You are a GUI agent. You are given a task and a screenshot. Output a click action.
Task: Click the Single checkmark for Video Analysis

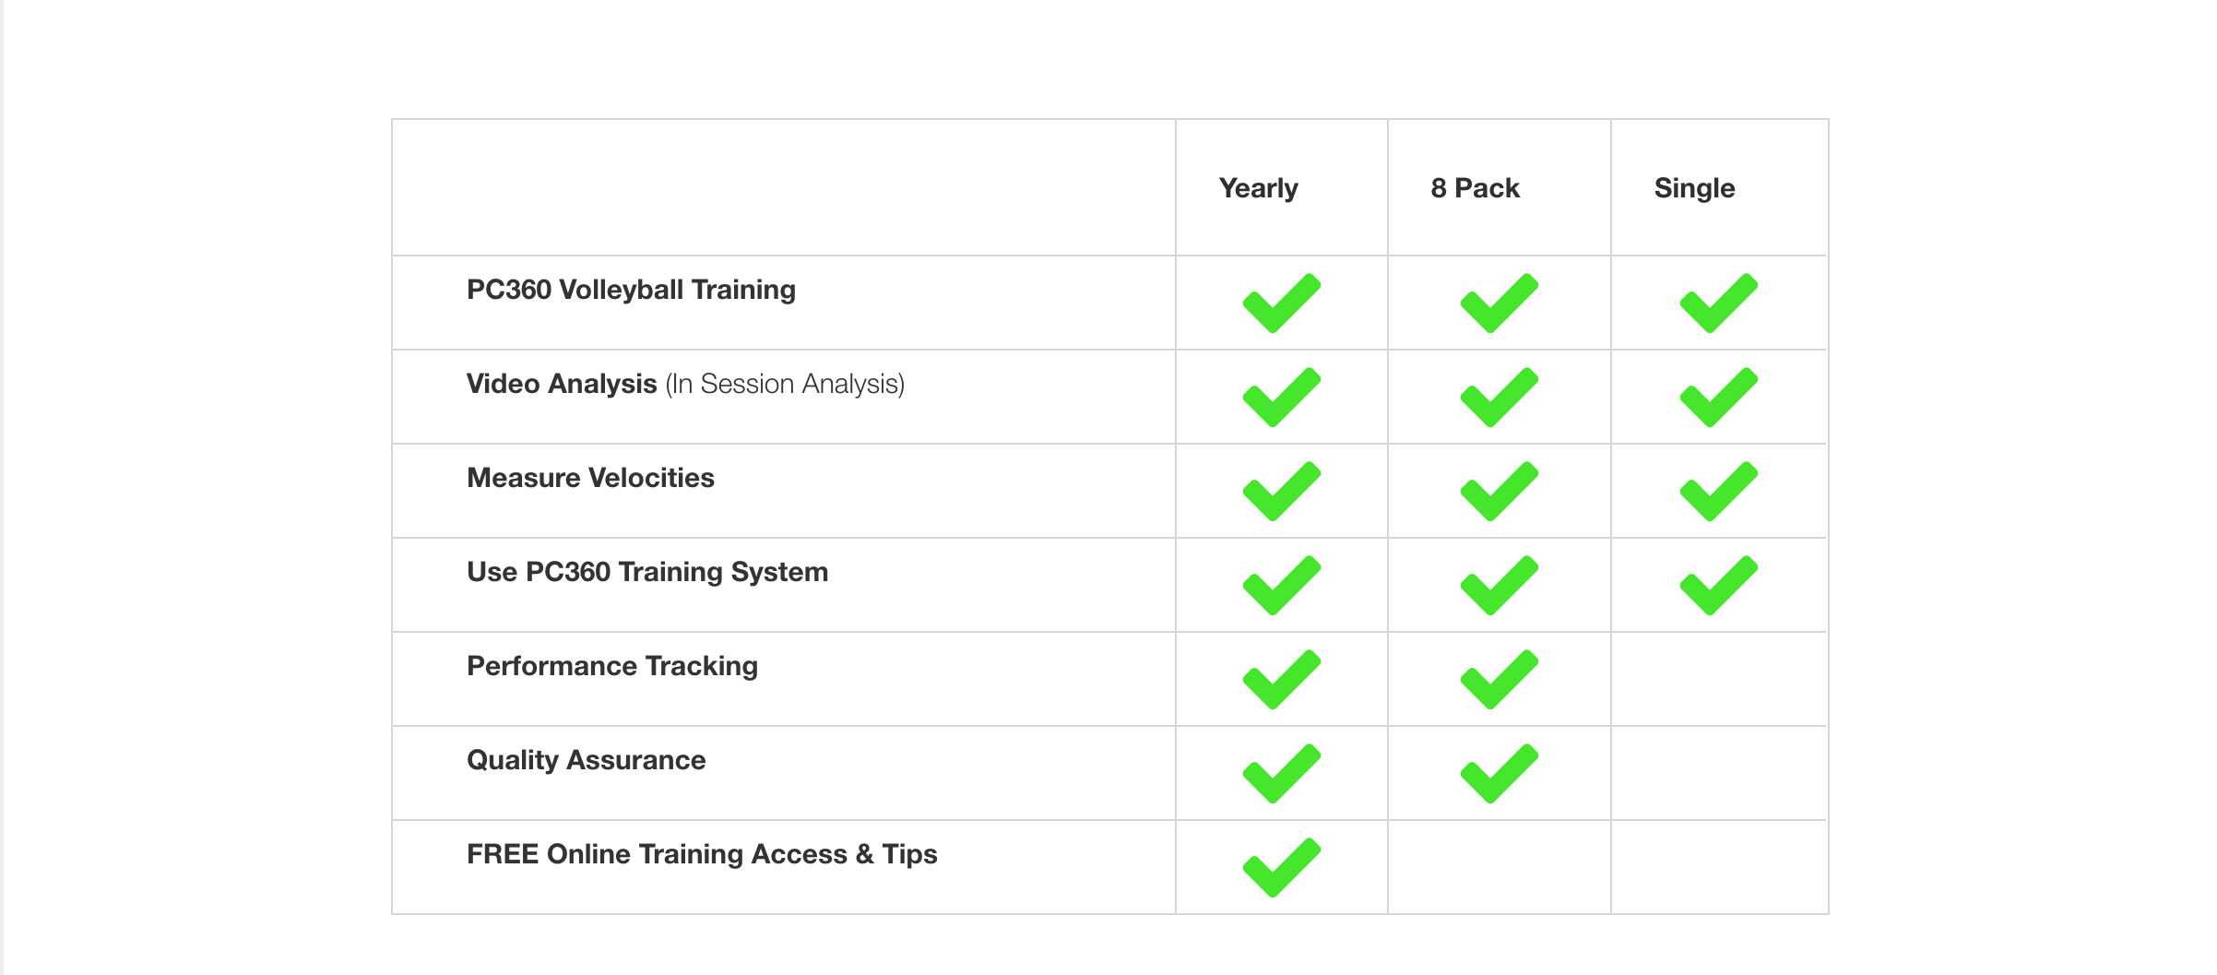tap(1719, 398)
